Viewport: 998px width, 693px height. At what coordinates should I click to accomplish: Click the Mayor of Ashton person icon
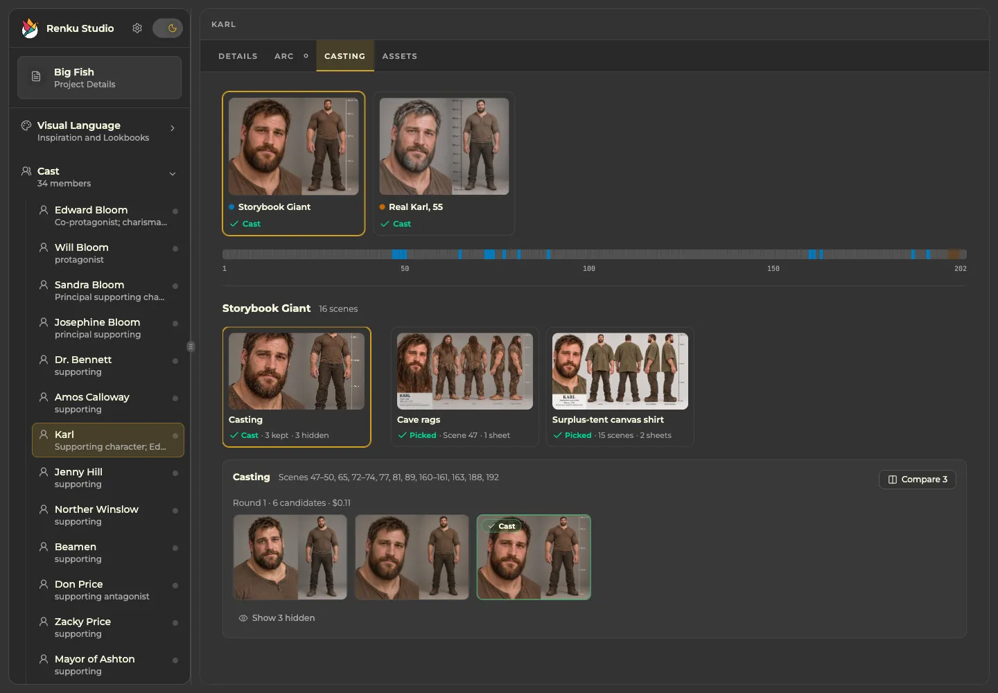click(44, 659)
